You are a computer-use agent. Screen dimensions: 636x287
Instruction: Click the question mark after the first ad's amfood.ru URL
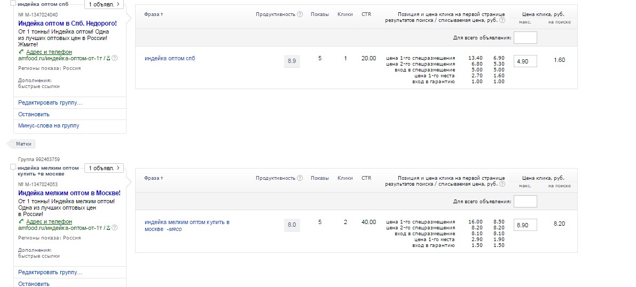click(114, 58)
